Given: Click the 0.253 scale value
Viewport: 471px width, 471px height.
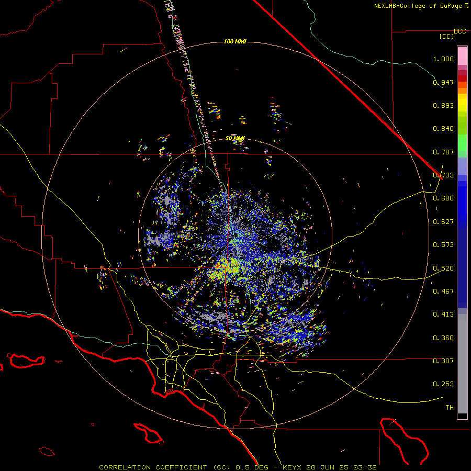Looking at the screenshot, I should (443, 384).
